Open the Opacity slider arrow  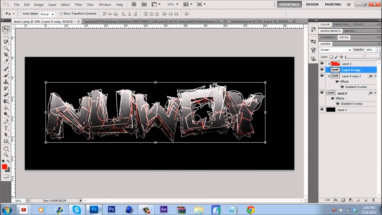pyautogui.click(x=377, y=50)
